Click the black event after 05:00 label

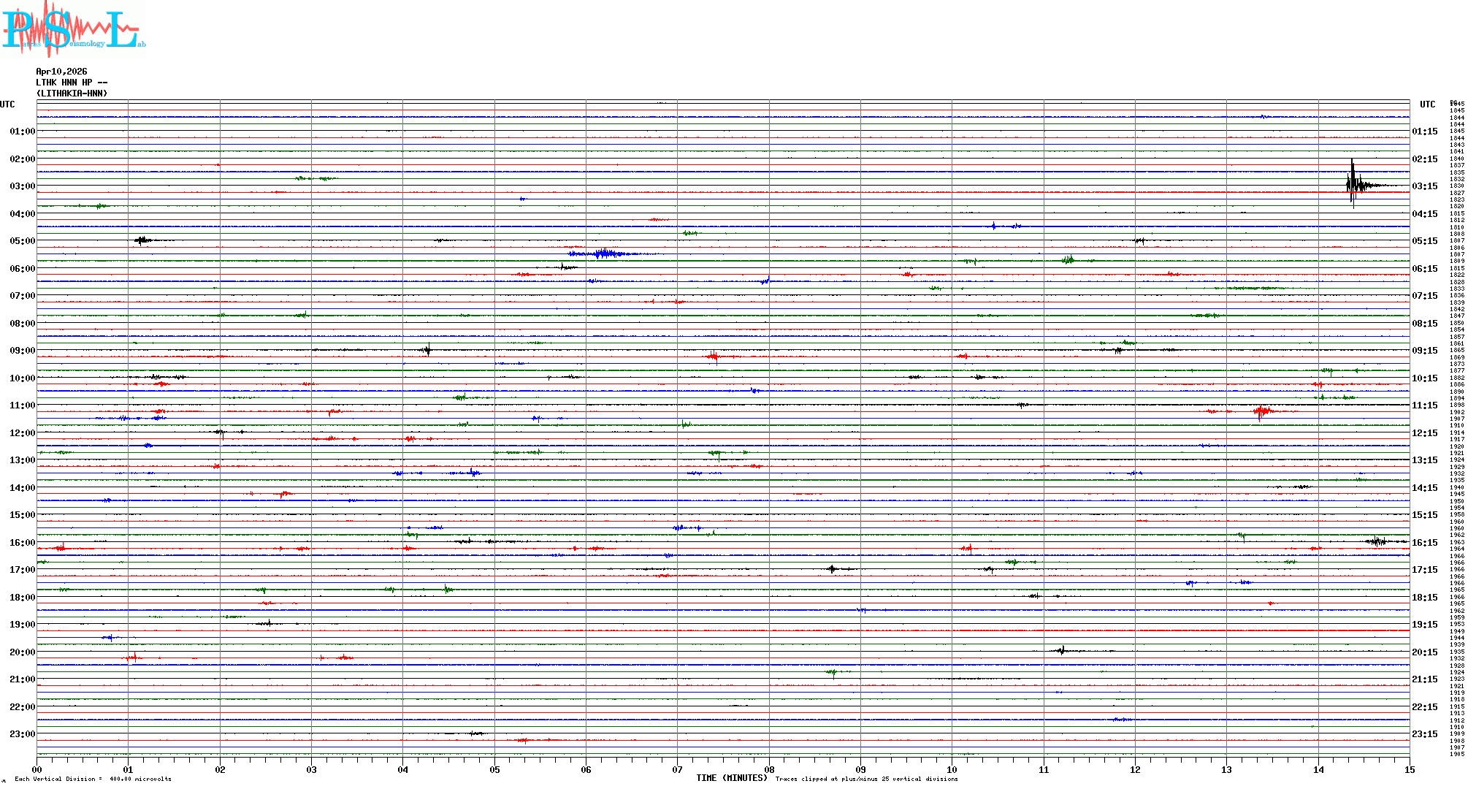pos(142,240)
